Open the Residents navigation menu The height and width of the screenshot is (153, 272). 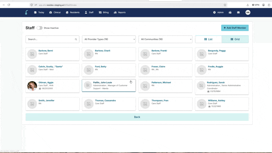(x=73, y=13)
